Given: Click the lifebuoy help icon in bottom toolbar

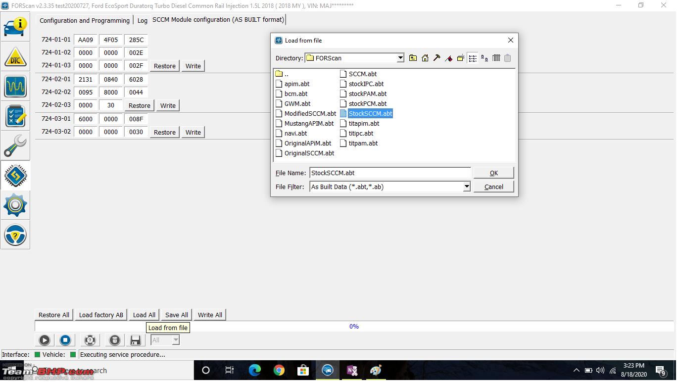Looking at the screenshot, I should point(90,340).
